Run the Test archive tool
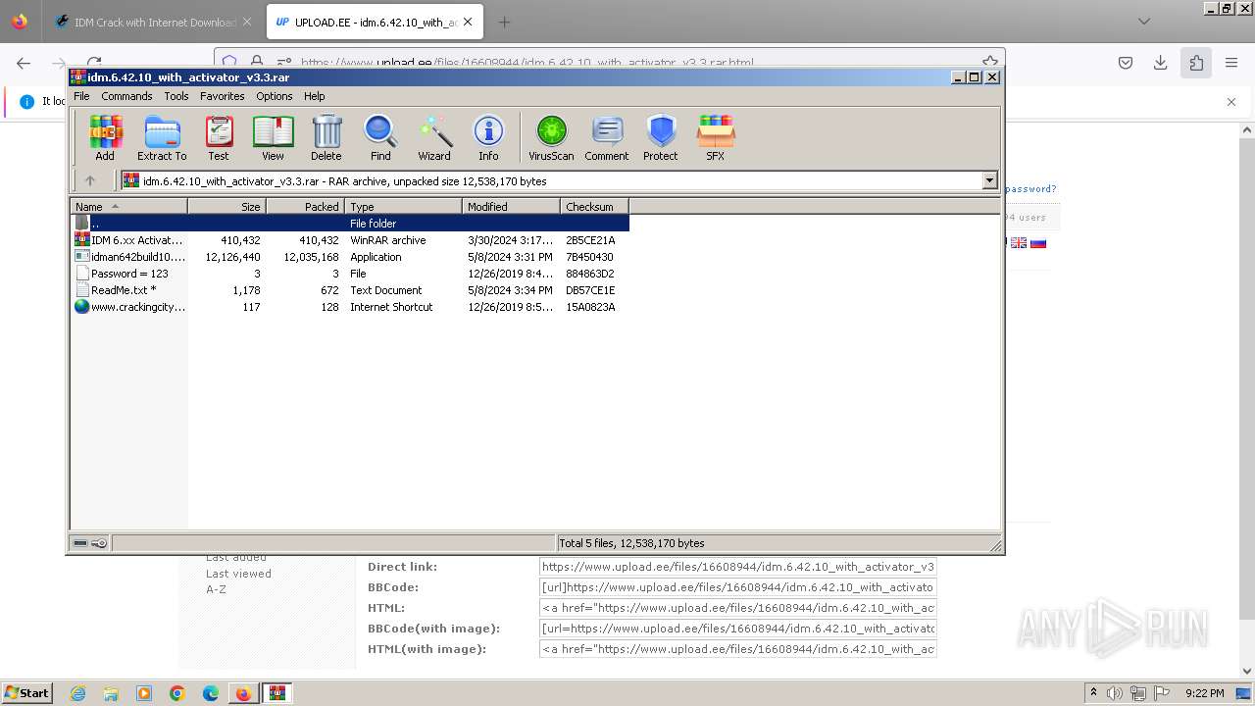1255x706 pixels. pyautogui.click(x=219, y=137)
